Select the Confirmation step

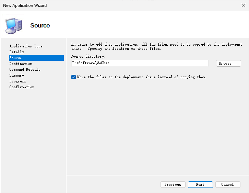click(22, 87)
